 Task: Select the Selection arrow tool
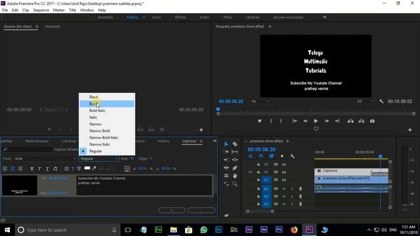pos(226,144)
